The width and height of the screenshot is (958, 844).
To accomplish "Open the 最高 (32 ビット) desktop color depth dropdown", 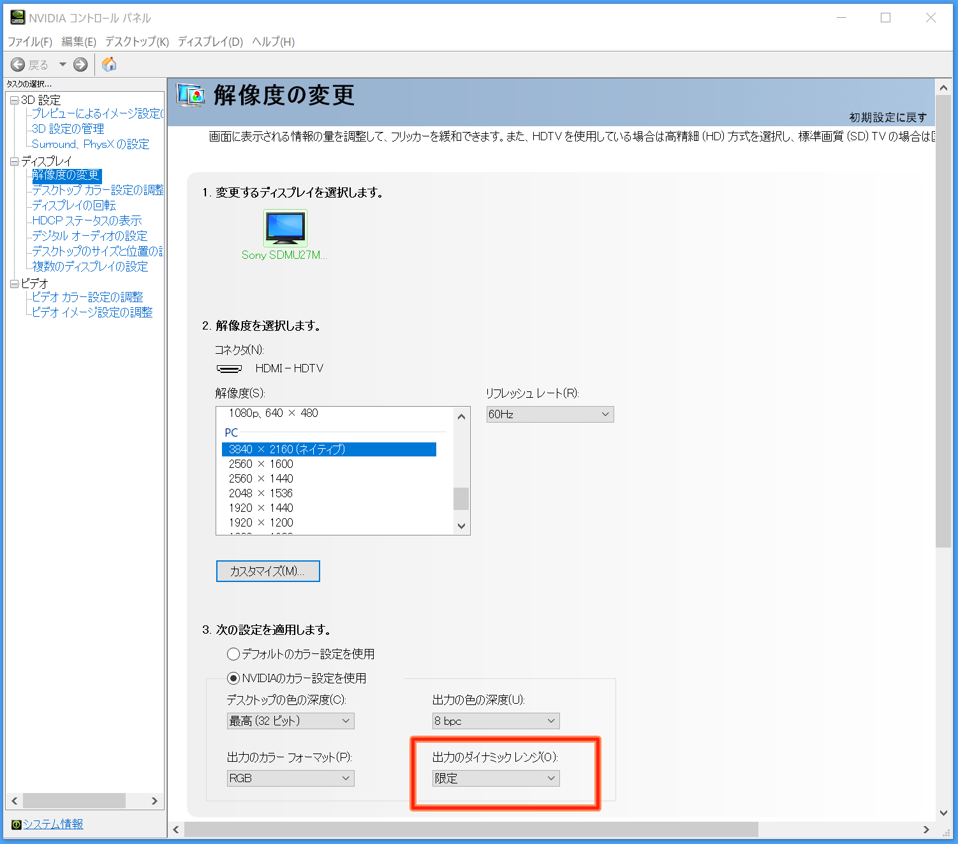I will point(290,721).
